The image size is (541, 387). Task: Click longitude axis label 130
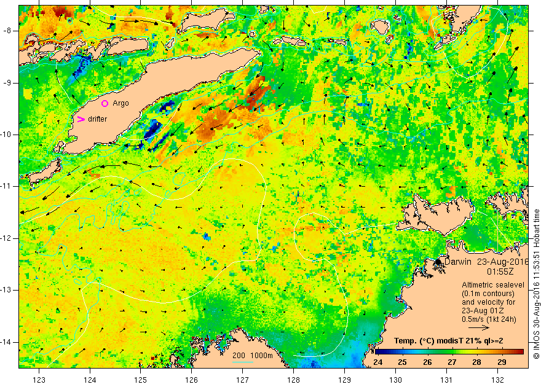click(395, 380)
